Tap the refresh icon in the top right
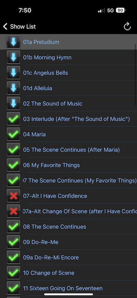Image resolution: width=137 pixels, height=298 pixels. pos(127,26)
